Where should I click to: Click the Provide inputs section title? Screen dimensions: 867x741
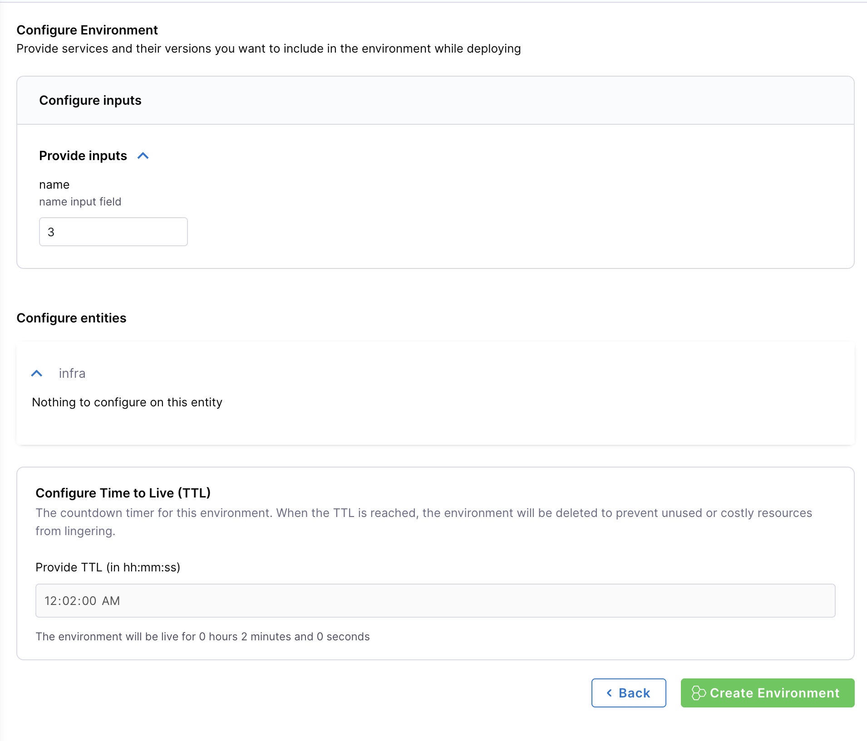click(x=83, y=156)
